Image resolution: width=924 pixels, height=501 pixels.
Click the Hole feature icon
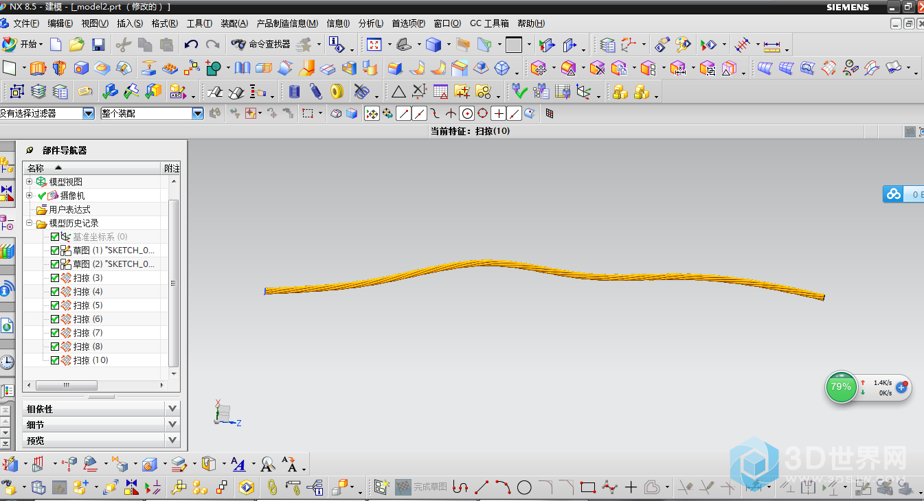tap(81, 68)
